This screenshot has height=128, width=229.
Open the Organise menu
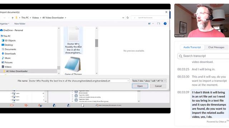[4, 23]
